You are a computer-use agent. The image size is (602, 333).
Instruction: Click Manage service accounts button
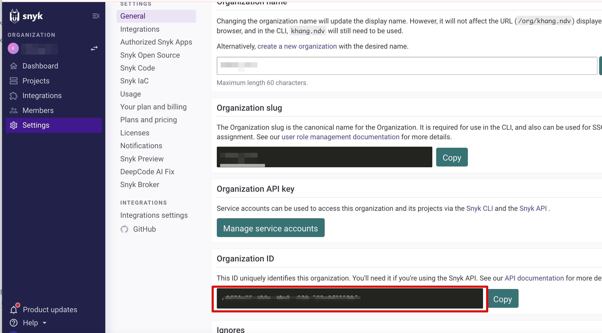[270, 228]
